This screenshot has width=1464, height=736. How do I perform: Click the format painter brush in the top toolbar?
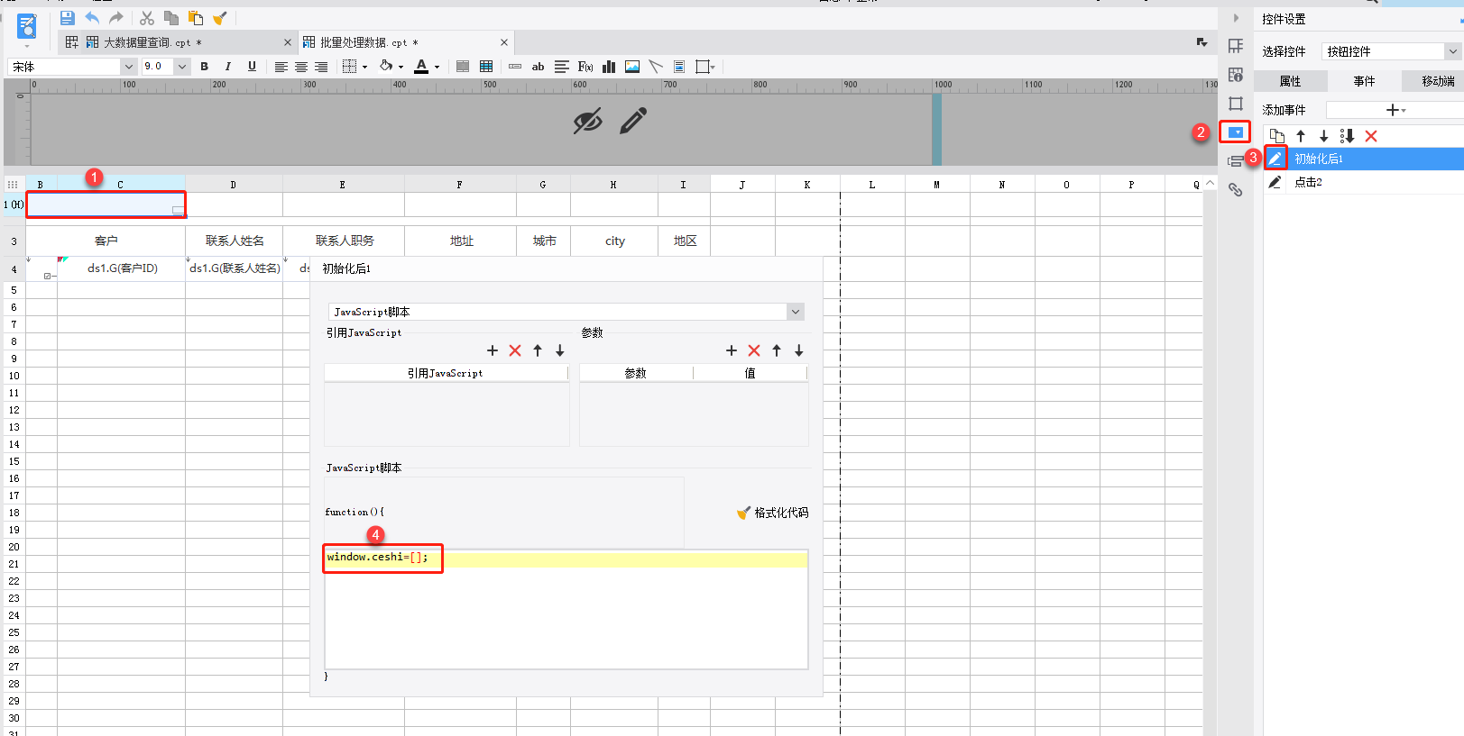(219, 18)
